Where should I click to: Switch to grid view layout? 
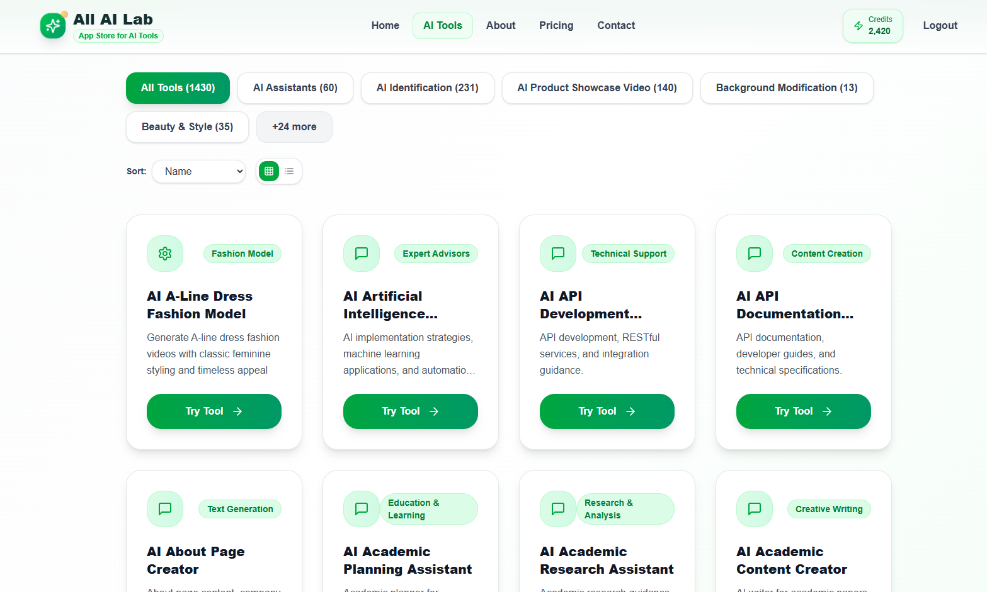pyautogui.click(x=269, y=171)
